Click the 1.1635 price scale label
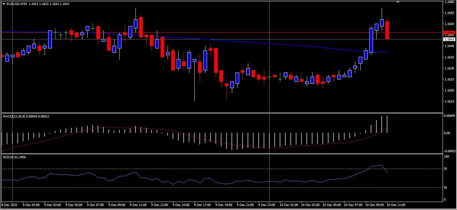This screenshot has width=457, height=210. point(449,57)
